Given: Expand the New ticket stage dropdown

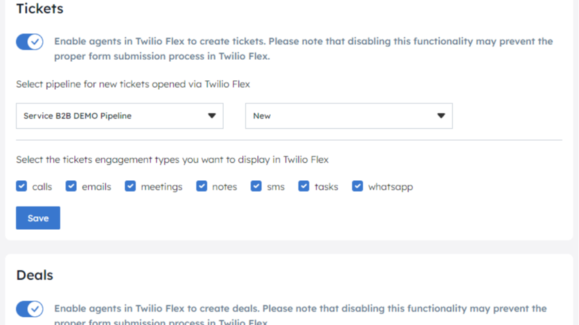Looking at the screenshot, I should coord(348,116).
